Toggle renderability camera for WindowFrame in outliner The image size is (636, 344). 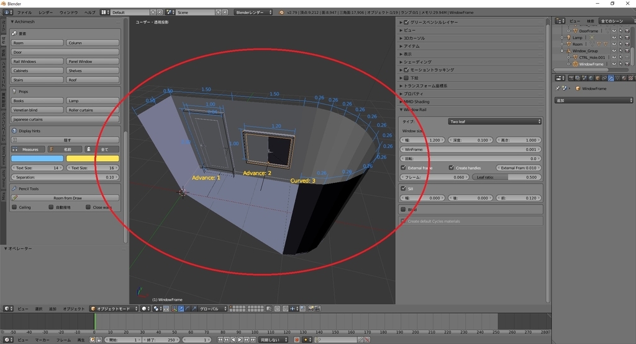pyautogui.click(x=627, y=64)
